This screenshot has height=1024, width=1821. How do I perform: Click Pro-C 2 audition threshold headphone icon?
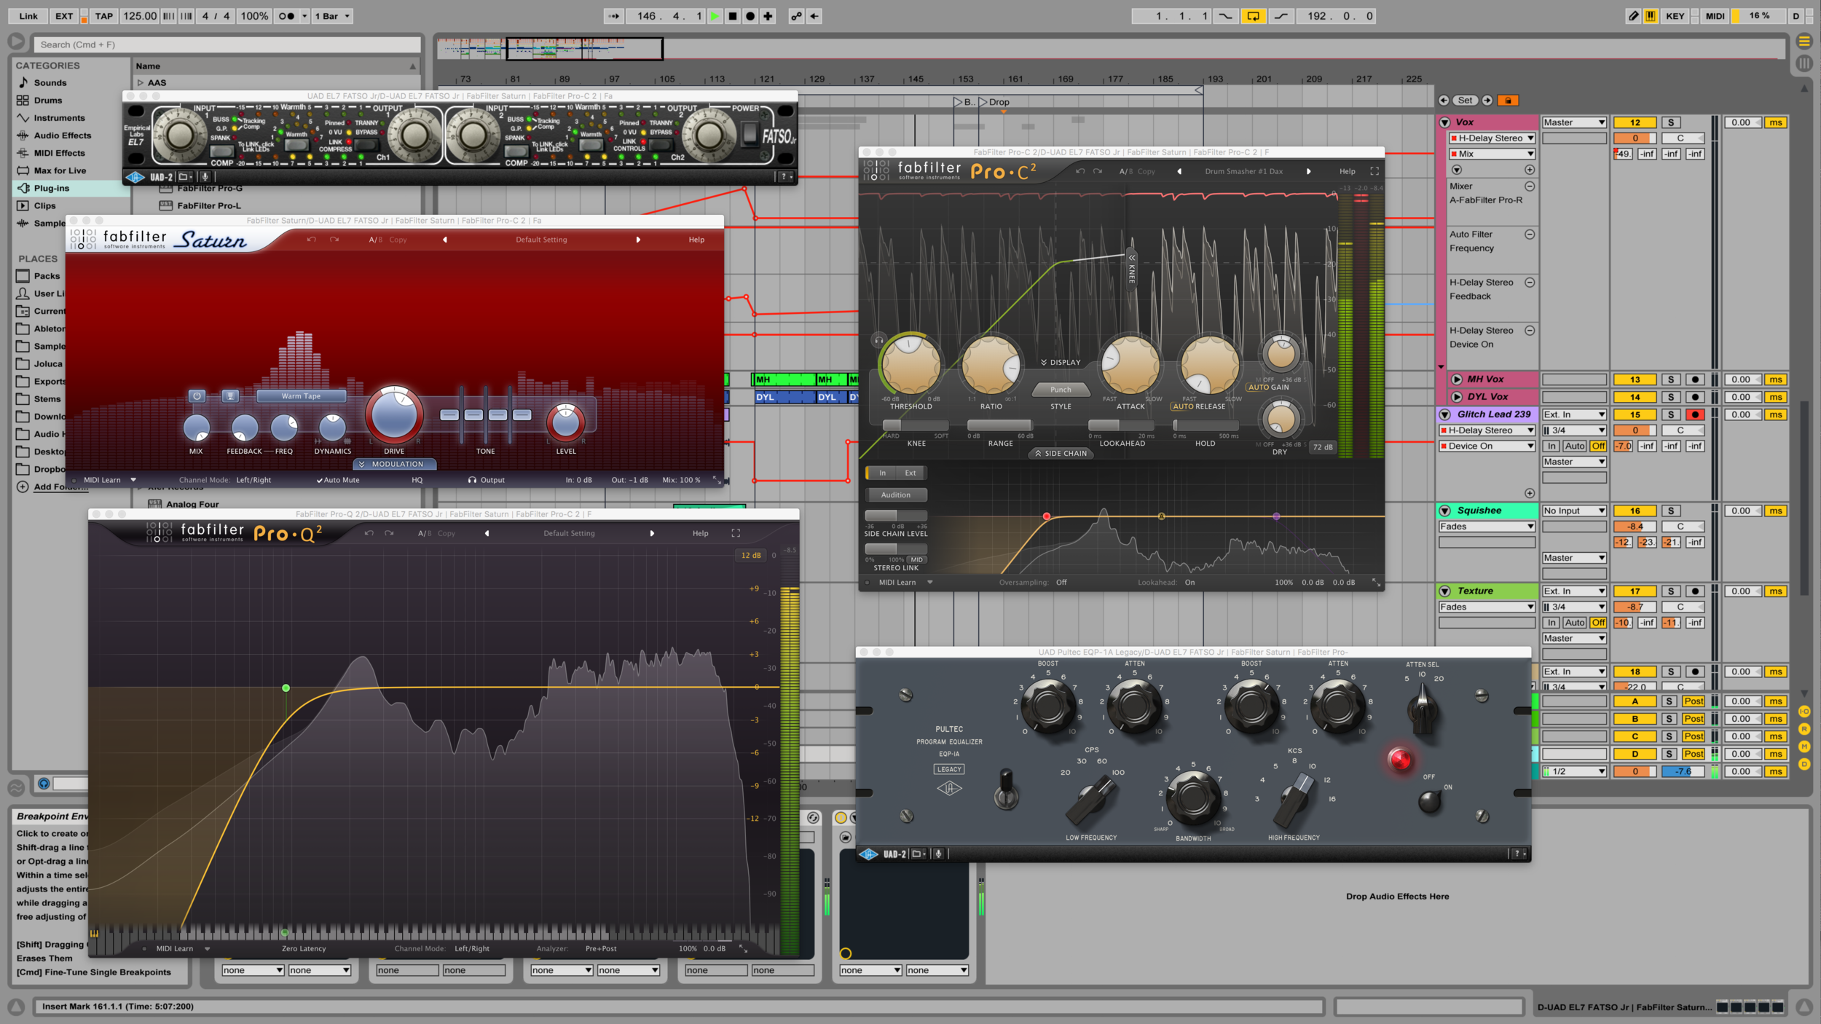pos(878,339)
